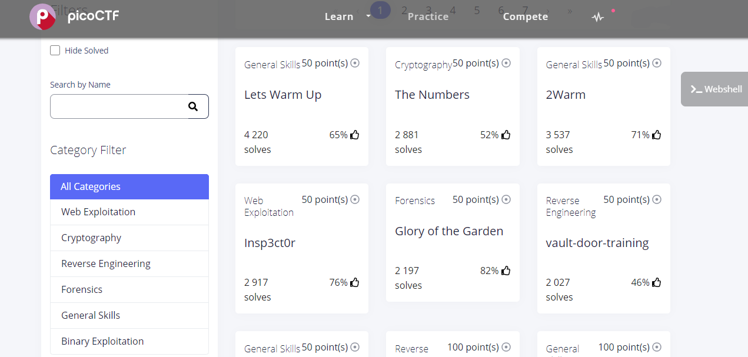Screen dimensions: 748x357
Task: Click thumbs-up icon on Glory of the Garden
Action: click(506, 271)
